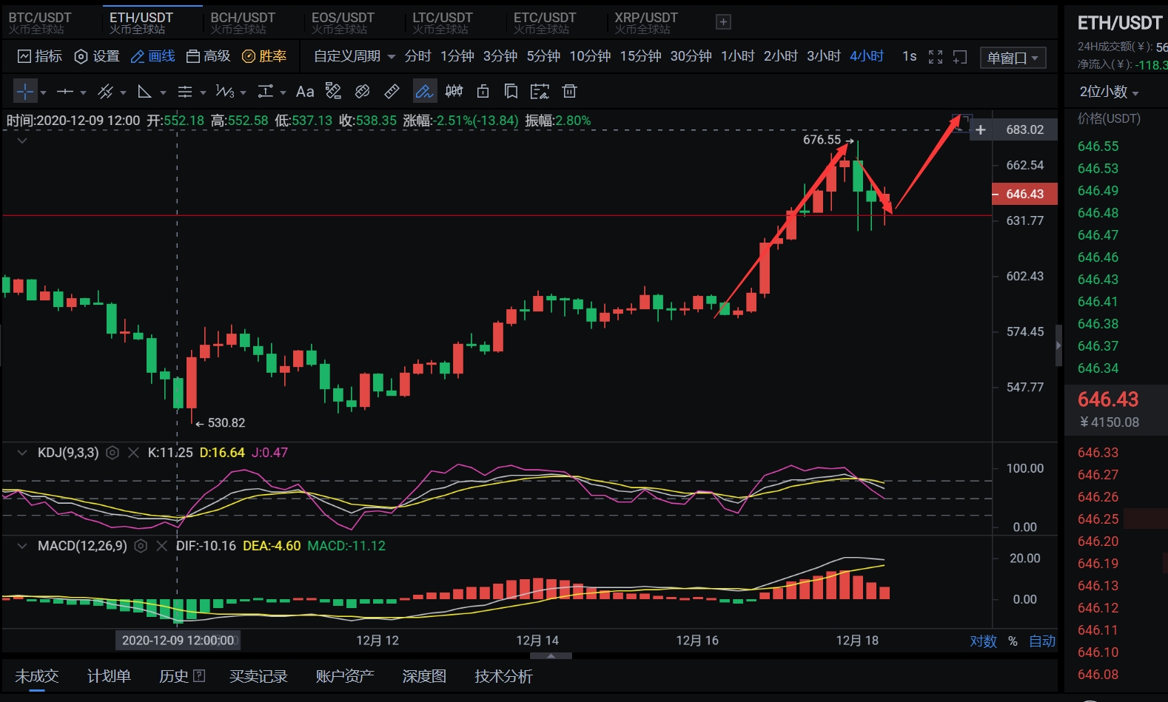Image resolution: width=1168 pixels, height=702 pixels.
Task: Remove the MACD indicator with X
Action: coord(162,546)
